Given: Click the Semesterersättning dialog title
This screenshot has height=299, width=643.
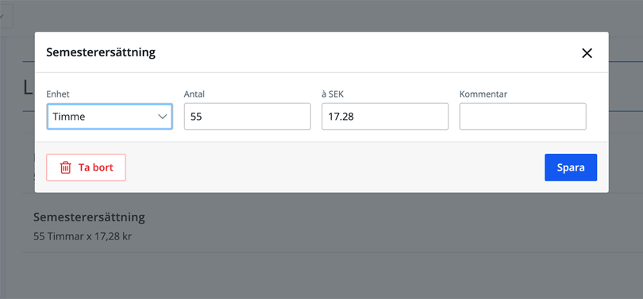Looking at the screenshot, I should click(101, 52).
